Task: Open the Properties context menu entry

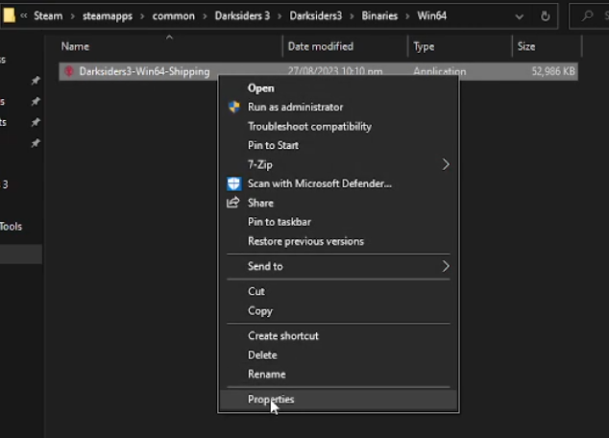Action: [x=338, y=400]
